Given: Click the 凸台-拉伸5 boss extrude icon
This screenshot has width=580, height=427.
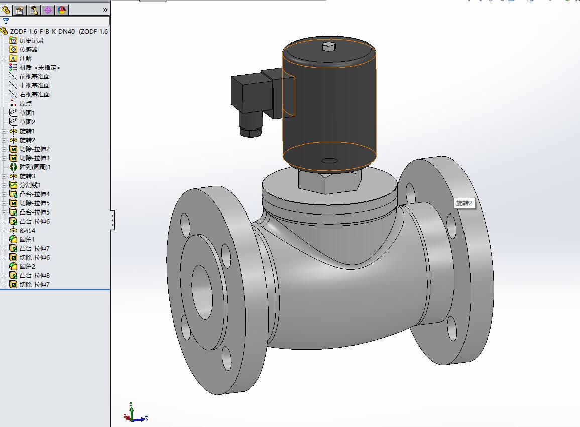Looking at the screenshot, I should coord(13,212).
